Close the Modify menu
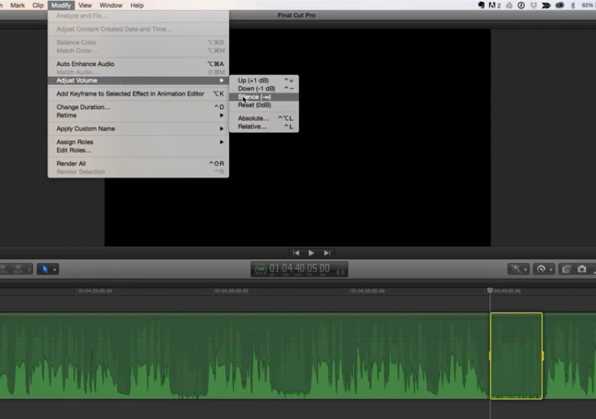 tap(61, 5)
